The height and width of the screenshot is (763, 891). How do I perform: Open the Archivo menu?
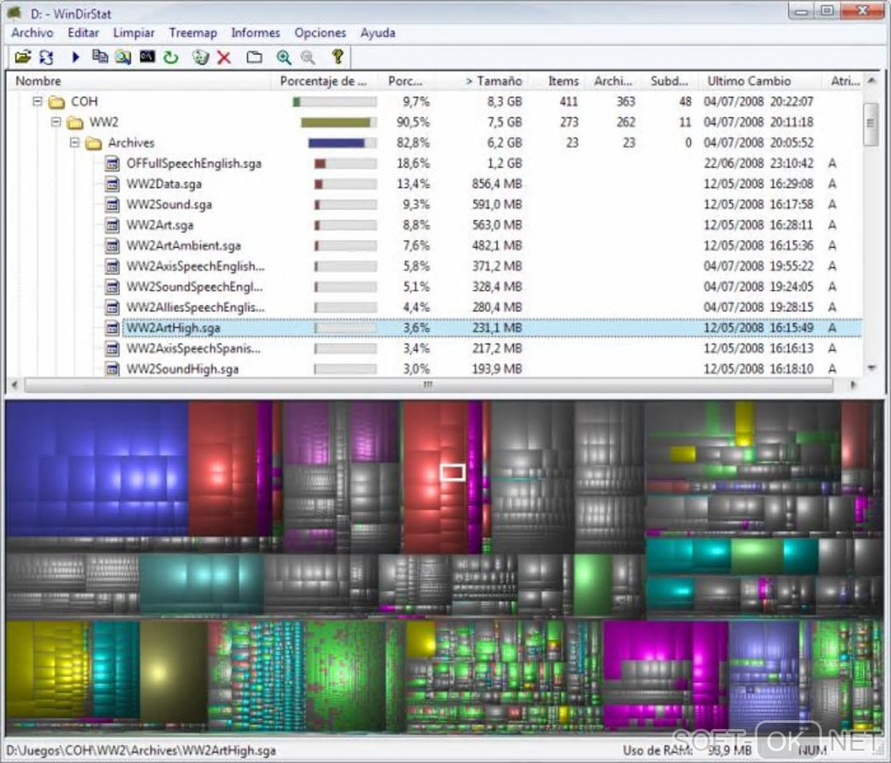32,33
